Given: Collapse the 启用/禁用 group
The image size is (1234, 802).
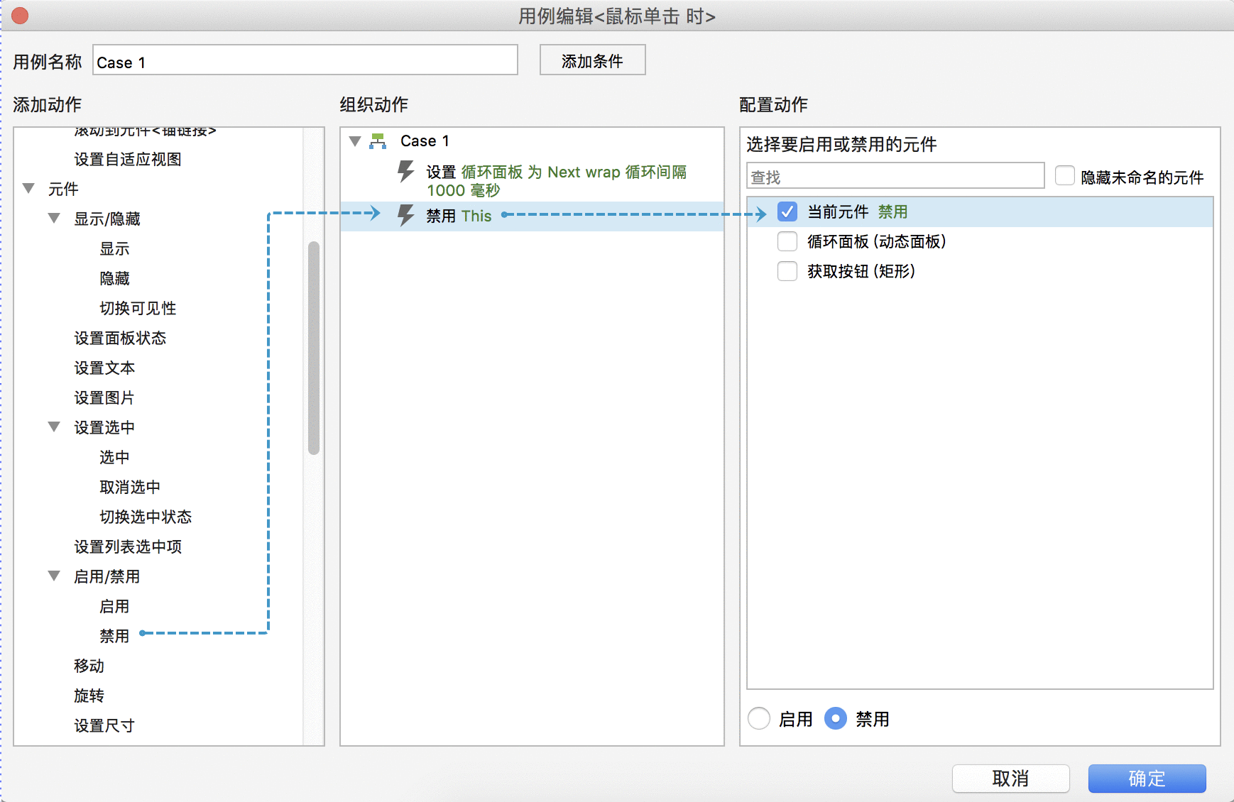Looking at the screenshot, I should [x=54, y=576].
